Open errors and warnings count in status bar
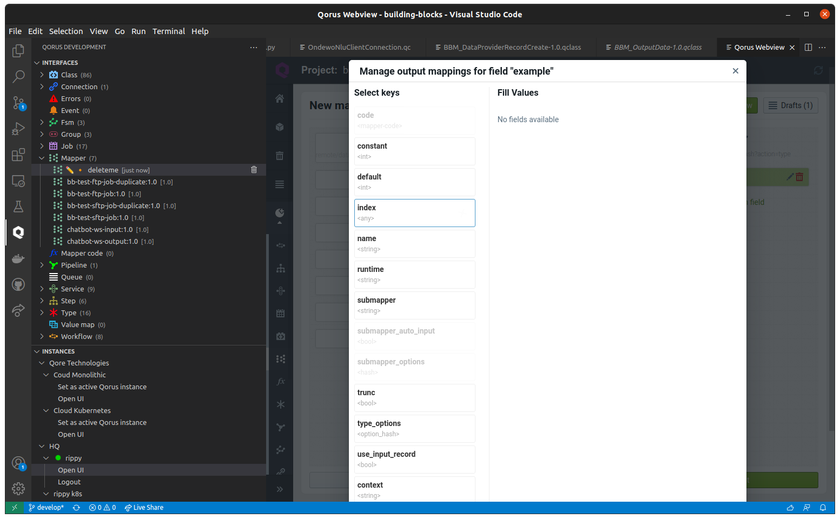The image size is (840, 519). 103,508
